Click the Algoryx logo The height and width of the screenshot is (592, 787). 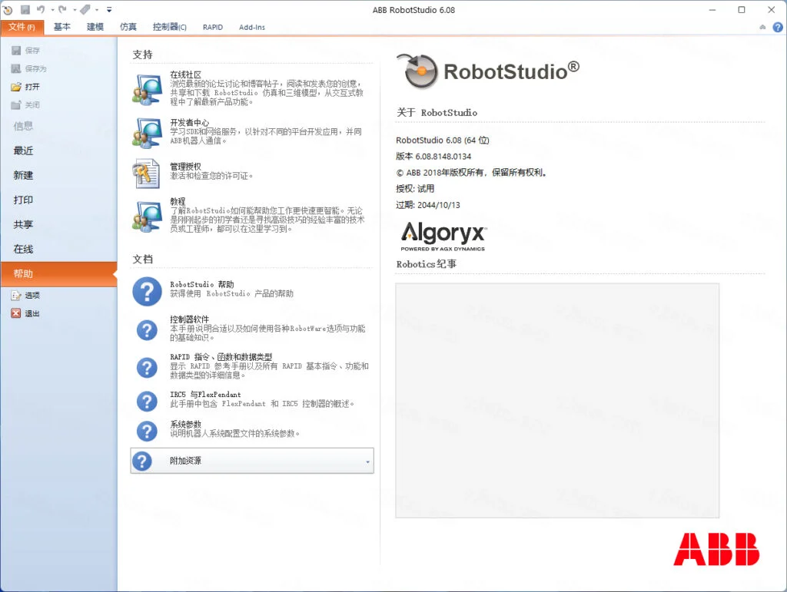click(x=443, y=236)
